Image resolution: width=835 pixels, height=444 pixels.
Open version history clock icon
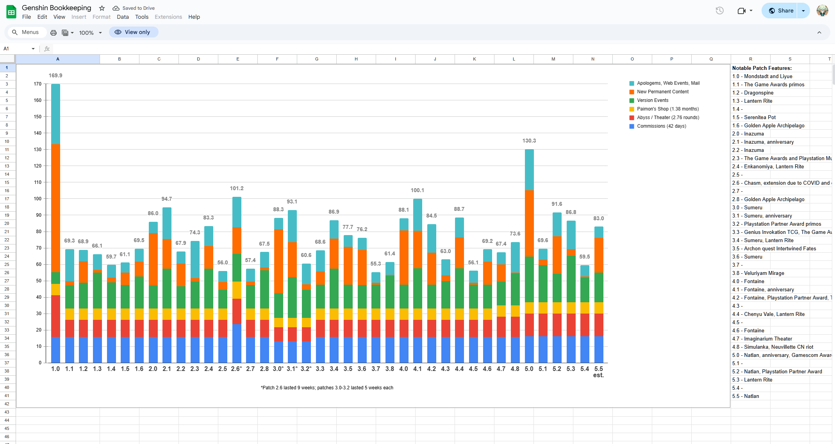719,11
